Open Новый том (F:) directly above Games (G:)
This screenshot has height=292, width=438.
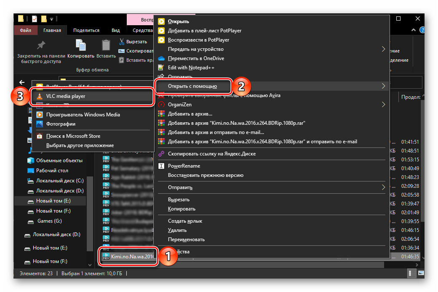[x=49, y=211]
